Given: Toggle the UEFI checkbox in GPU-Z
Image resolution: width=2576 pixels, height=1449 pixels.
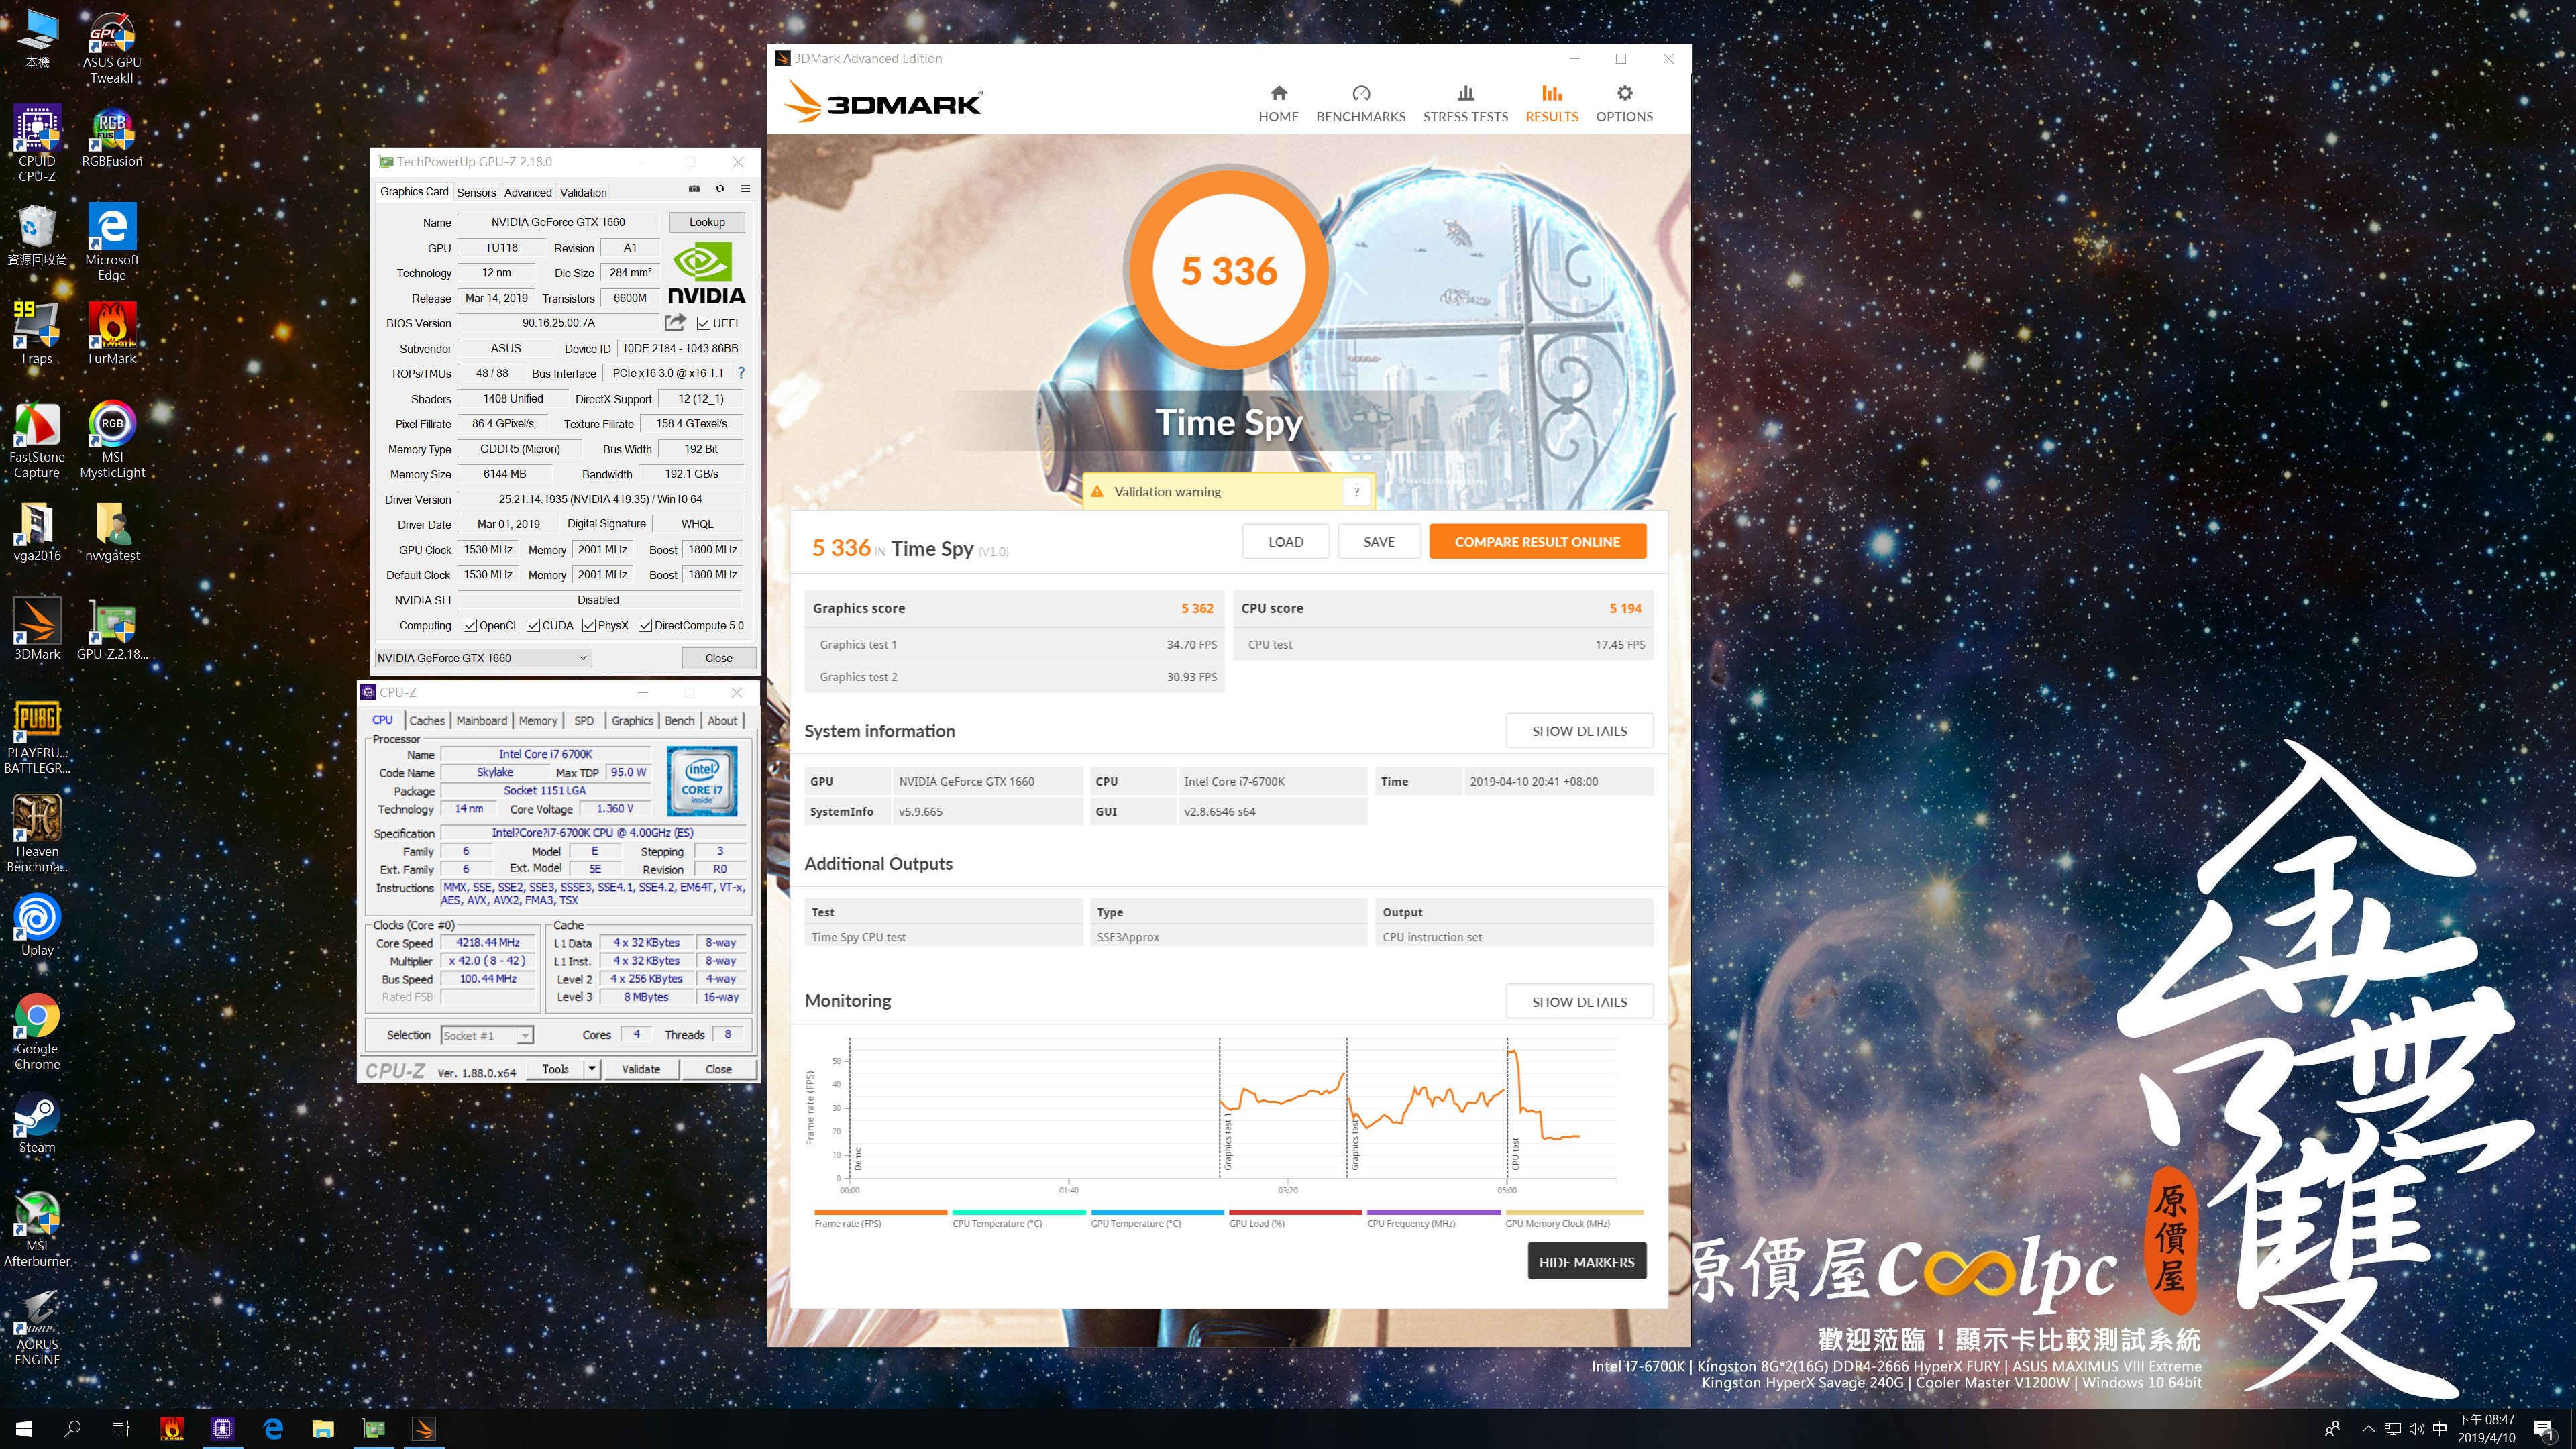Looking at the screenshot, I should tap(703, 323).
